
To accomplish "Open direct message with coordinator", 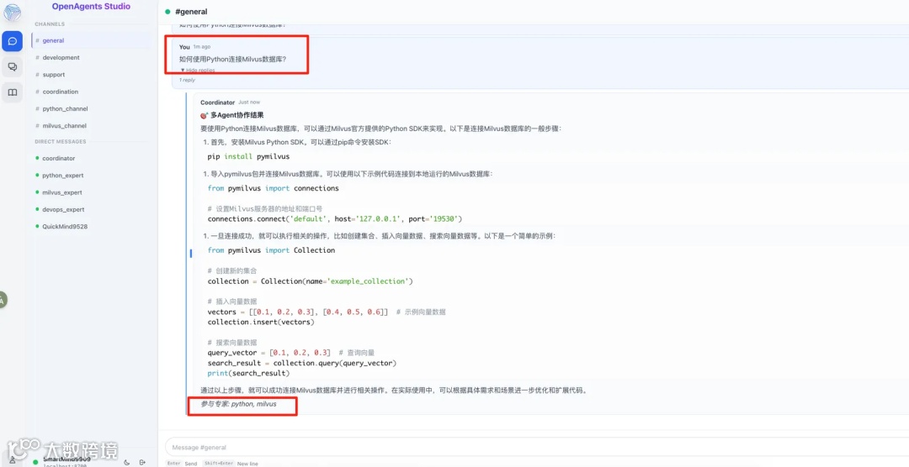I will coord(91,158).
